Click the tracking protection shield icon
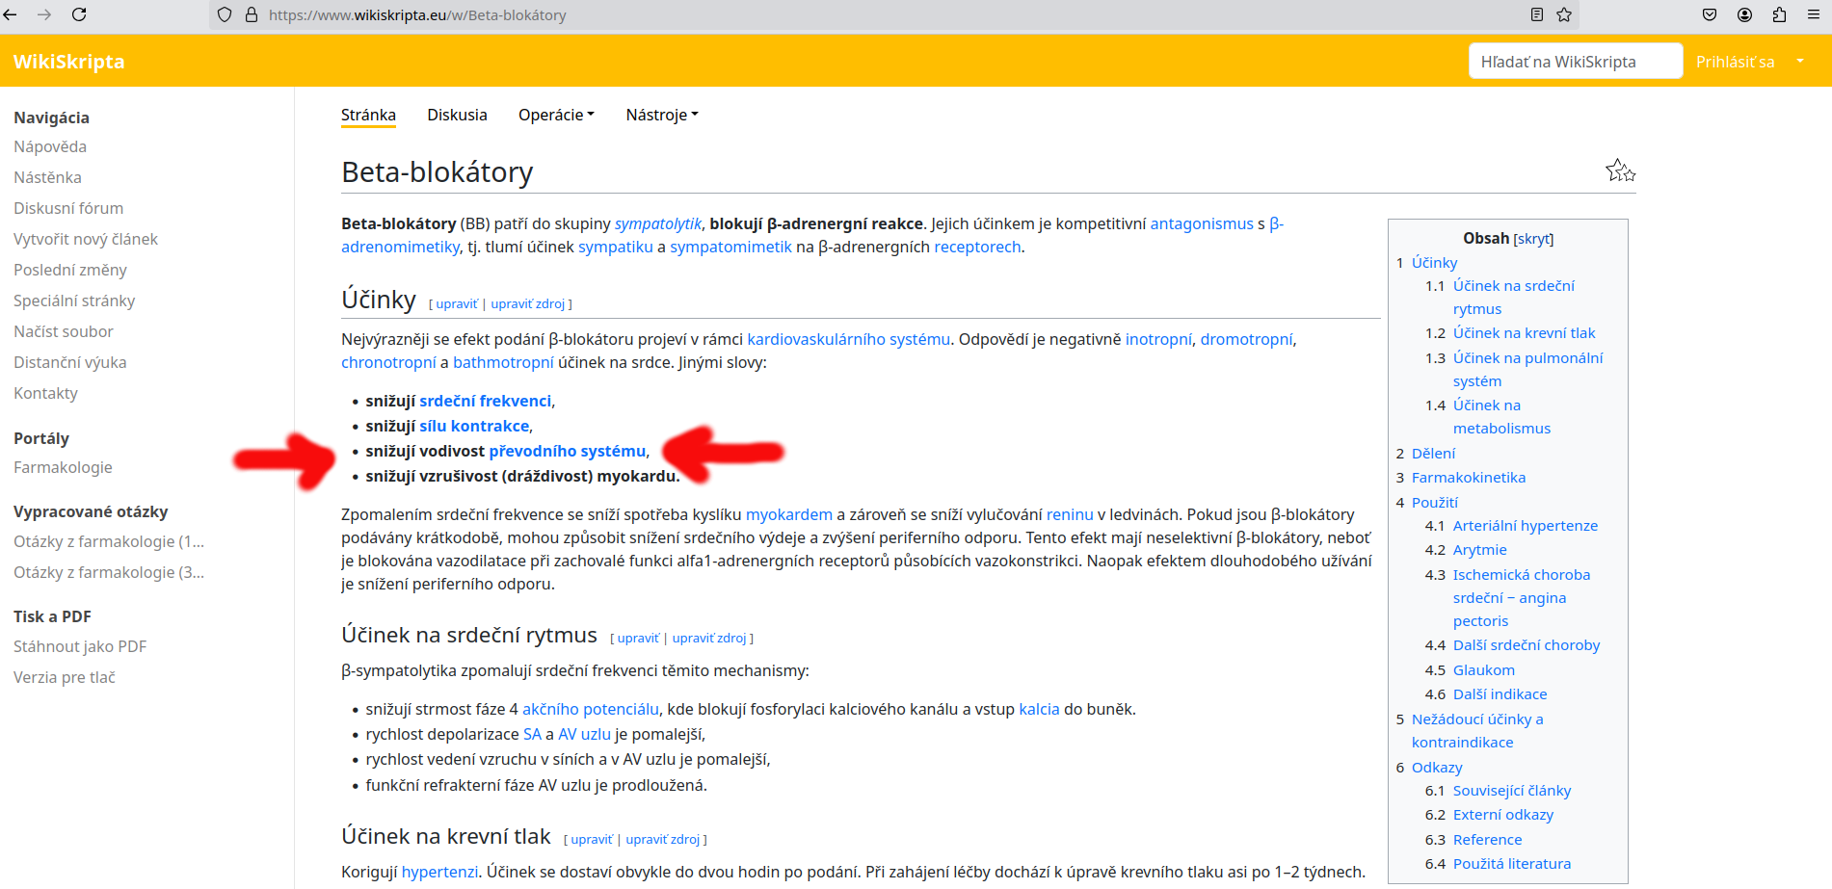 (223, 14)
